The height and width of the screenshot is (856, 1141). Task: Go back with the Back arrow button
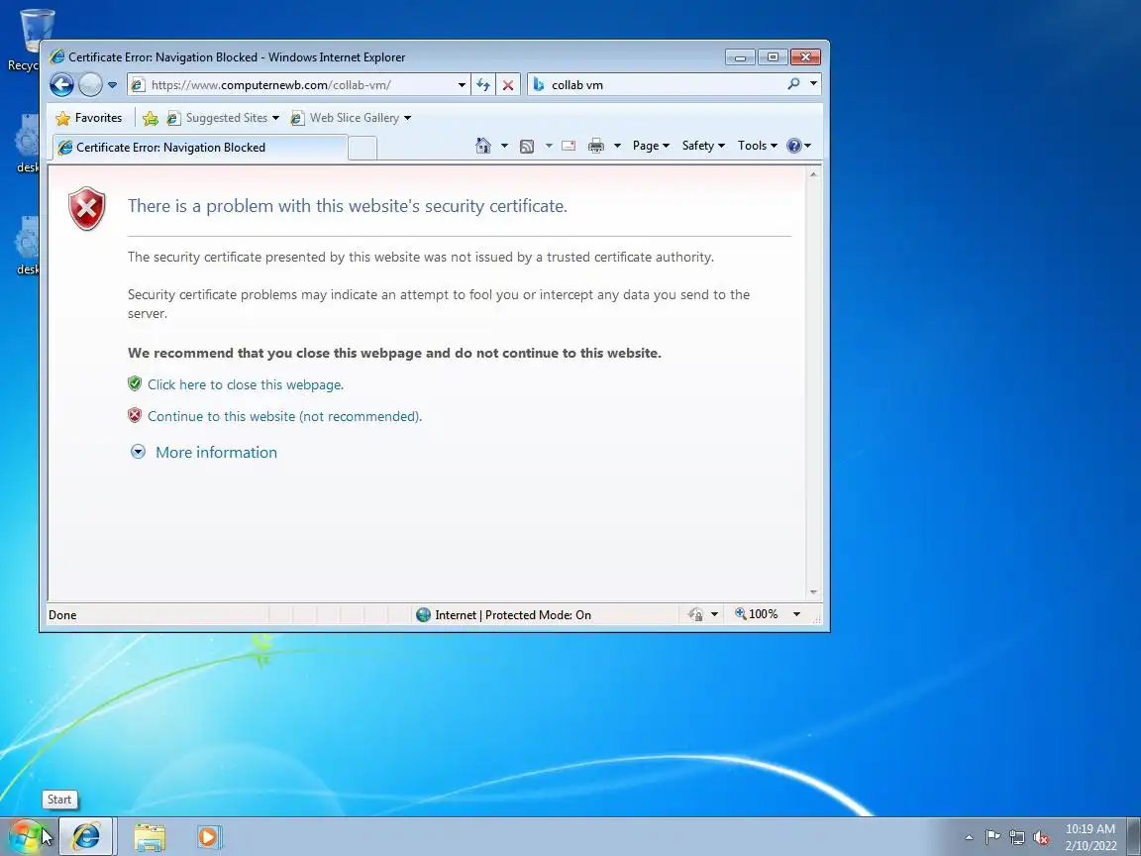(x=61, y=85)
